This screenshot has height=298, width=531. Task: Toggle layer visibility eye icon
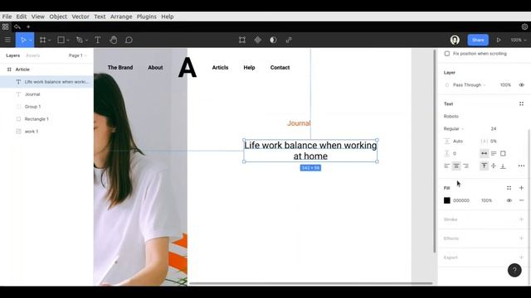[x=522, y=84]
